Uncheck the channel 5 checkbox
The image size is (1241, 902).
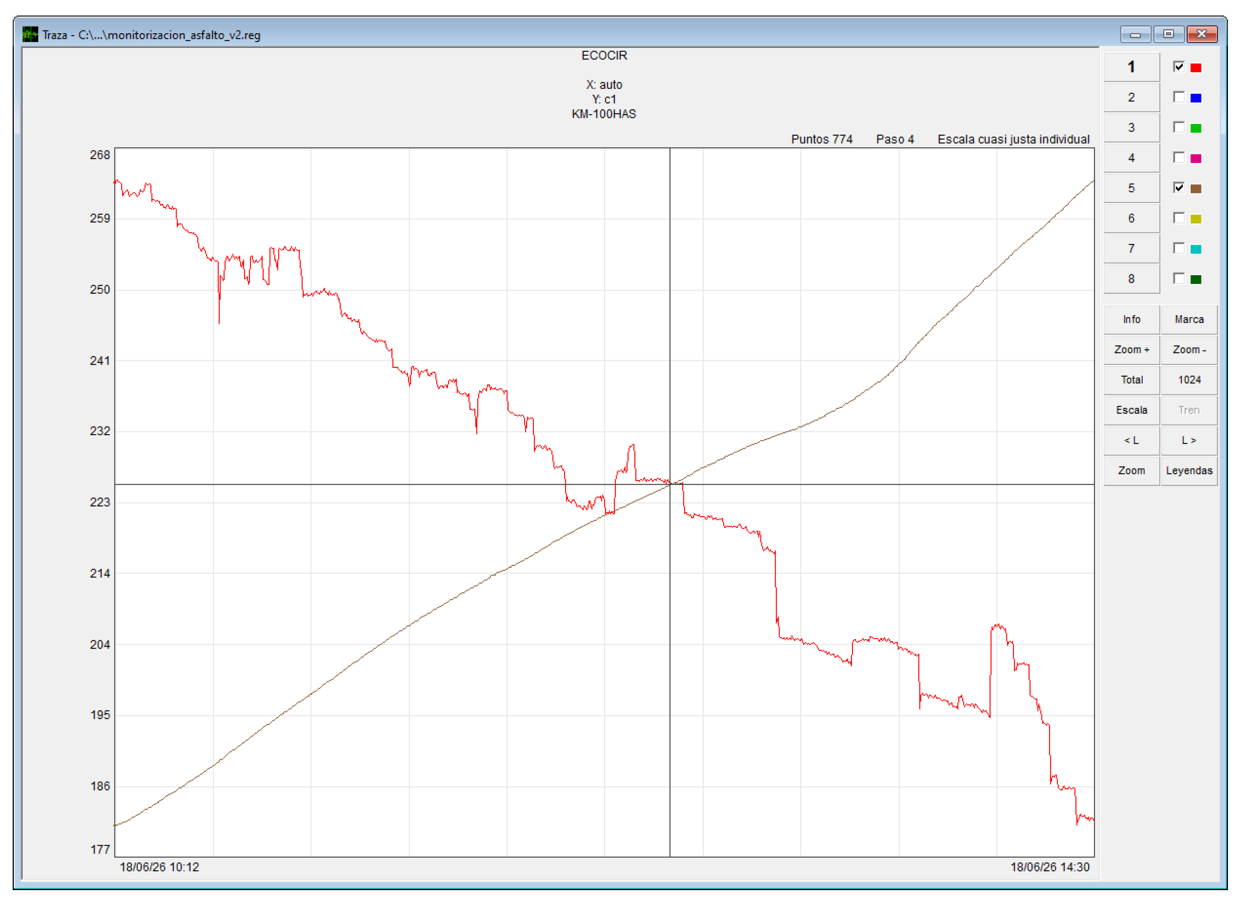pyautogui.click(x=1179, y=188)
